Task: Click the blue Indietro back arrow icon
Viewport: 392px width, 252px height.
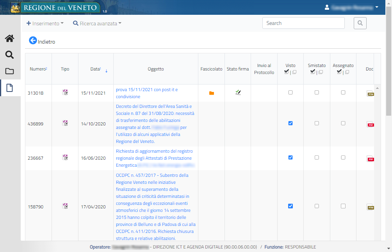Action: pos(33,40)
